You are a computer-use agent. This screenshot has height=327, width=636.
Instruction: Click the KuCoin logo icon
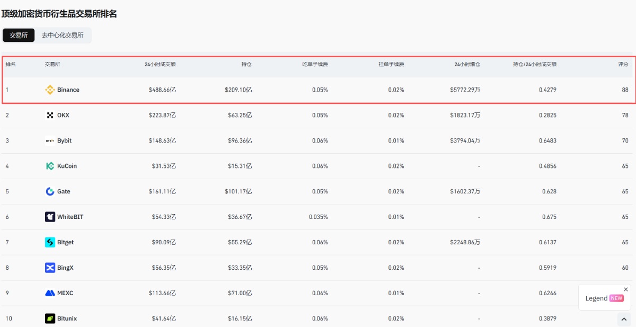50,166
